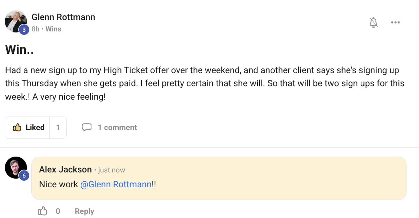419x218 pixels.
Task: Expand the comment thread via 1 comment
Action: (117, 127)
